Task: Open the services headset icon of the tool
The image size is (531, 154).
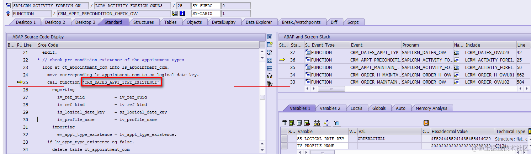Action: tap(270, 76)
